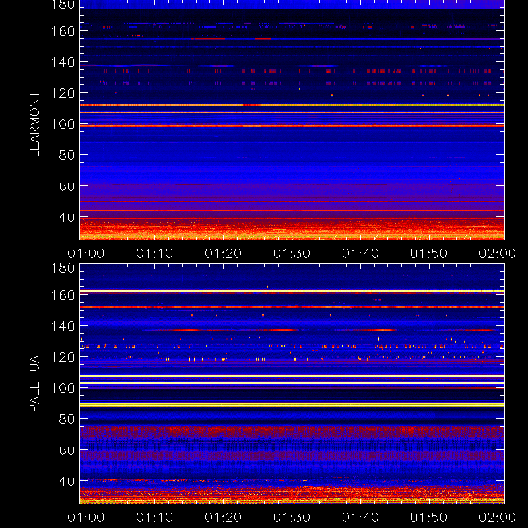
Task: Click Palehua panel's 100 frequency label
Action: 63,388
